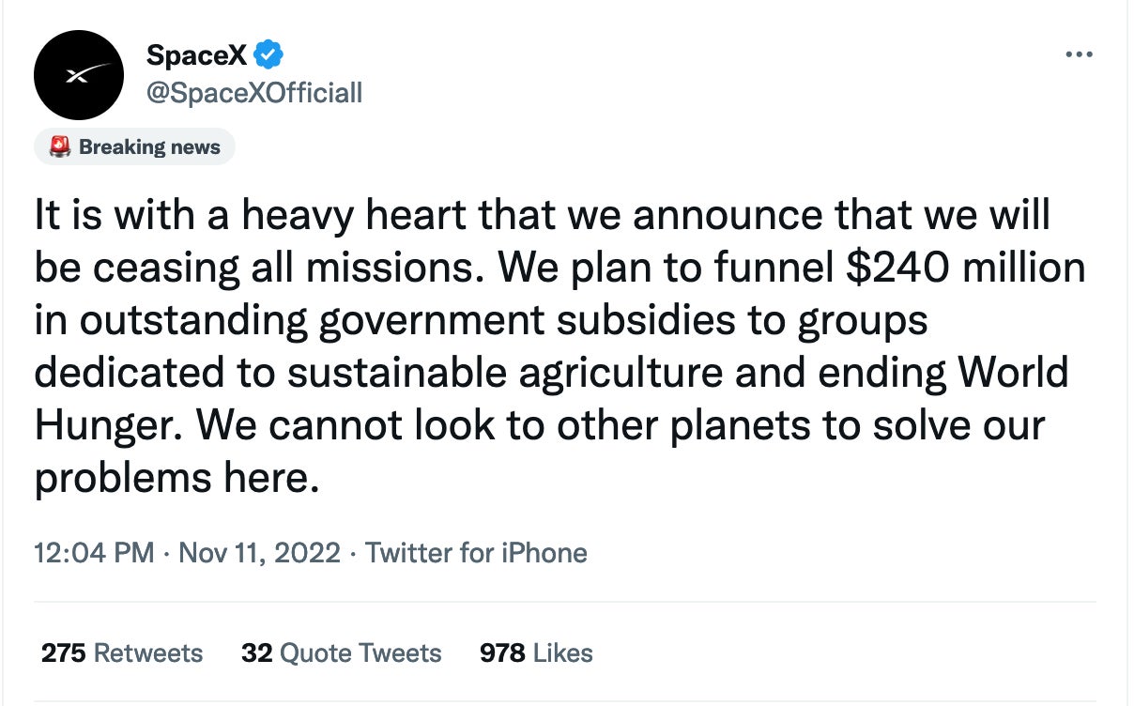This screenshot has width=1134, height=706.
Task: Open the three-dot more options menu
Action: coord(1080,56)
